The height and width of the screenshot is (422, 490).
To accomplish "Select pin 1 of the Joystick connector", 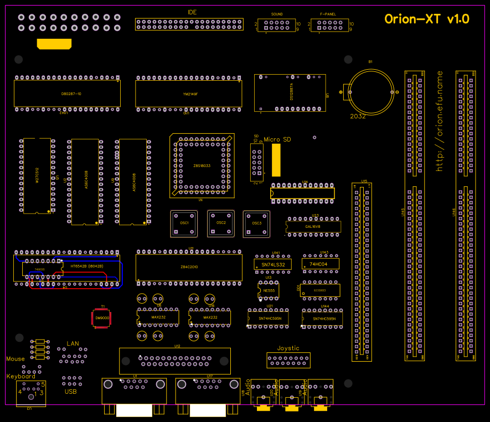I will click(x=270, y=358).
